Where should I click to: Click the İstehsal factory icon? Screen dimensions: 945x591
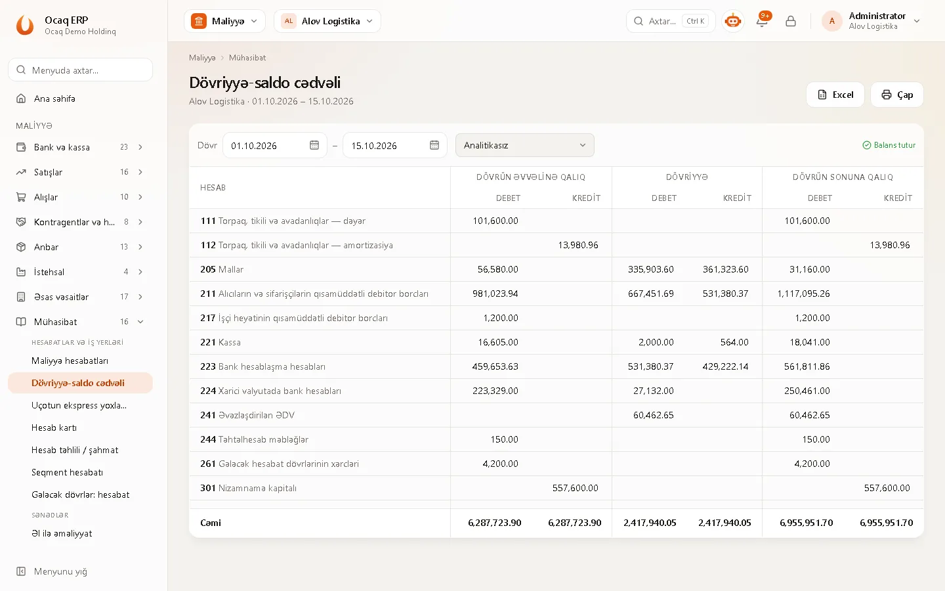pyautogui.click(x=21, y=272)
